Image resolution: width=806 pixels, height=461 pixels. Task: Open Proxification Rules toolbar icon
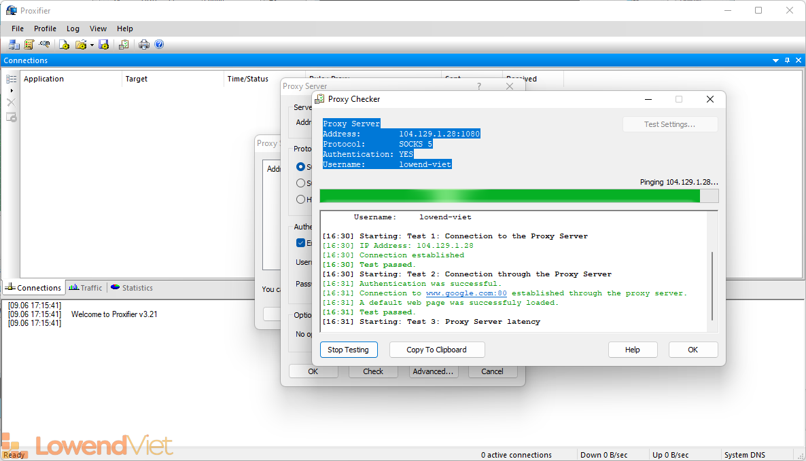tap(29, 45)
